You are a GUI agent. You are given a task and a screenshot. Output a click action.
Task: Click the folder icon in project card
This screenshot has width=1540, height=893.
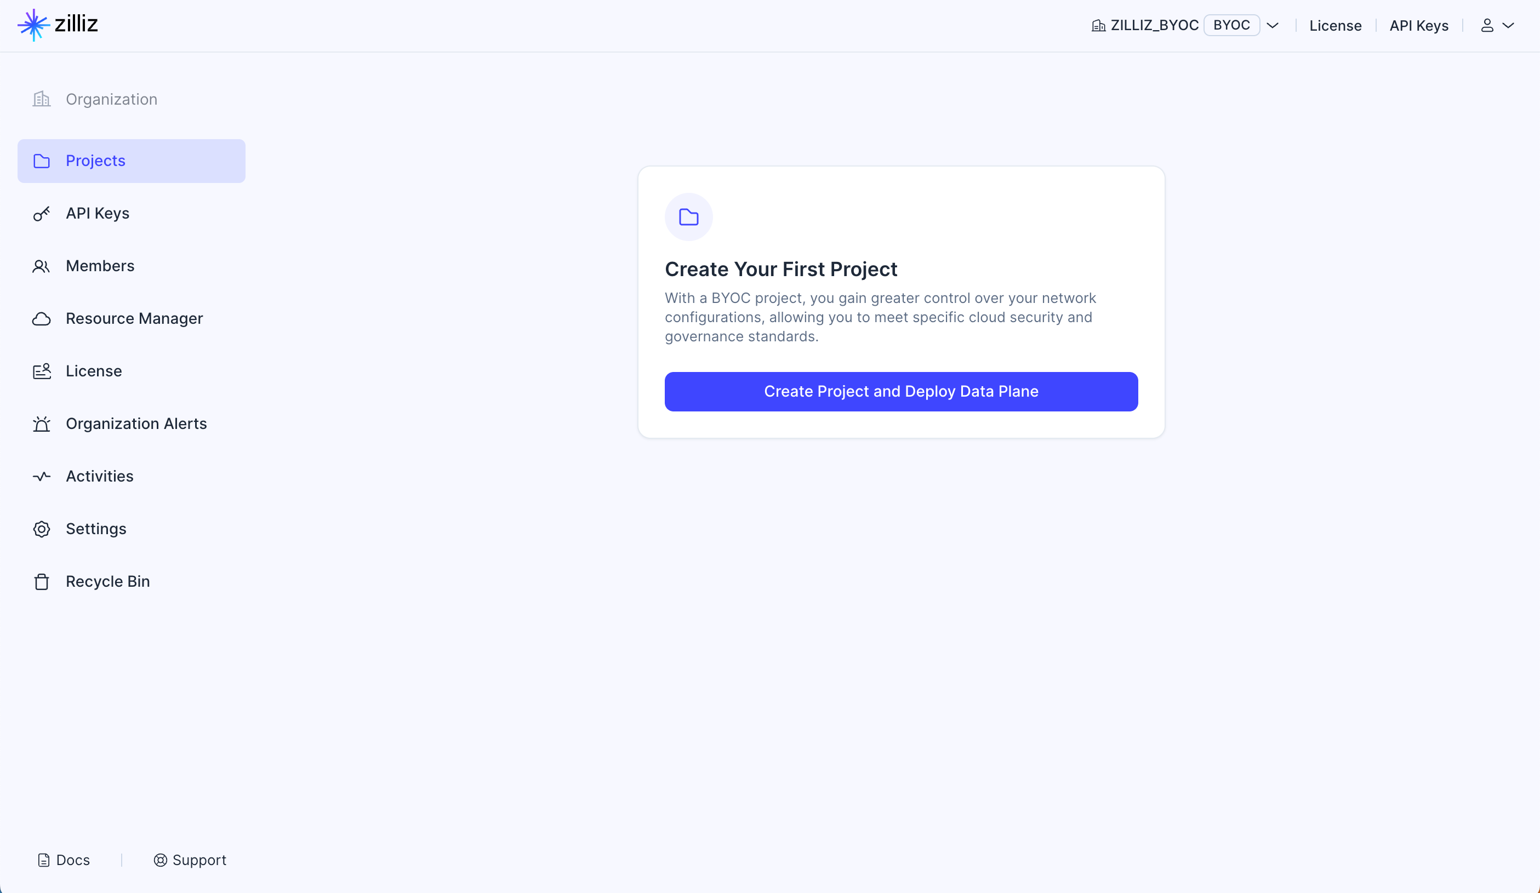click(689, 217)
